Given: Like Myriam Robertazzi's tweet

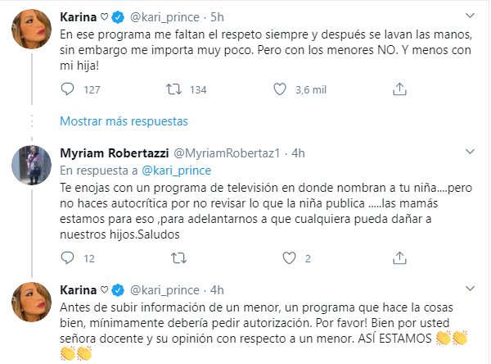Looking at the screenshot, I should point(279,259).
